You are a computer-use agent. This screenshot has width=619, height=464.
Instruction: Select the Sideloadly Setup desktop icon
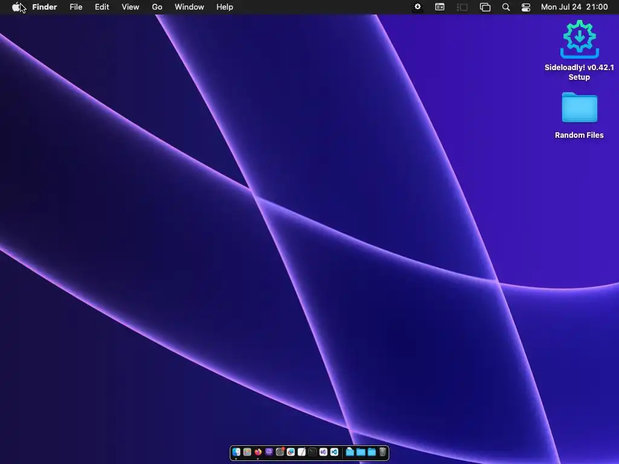click(x=580, y=39)
